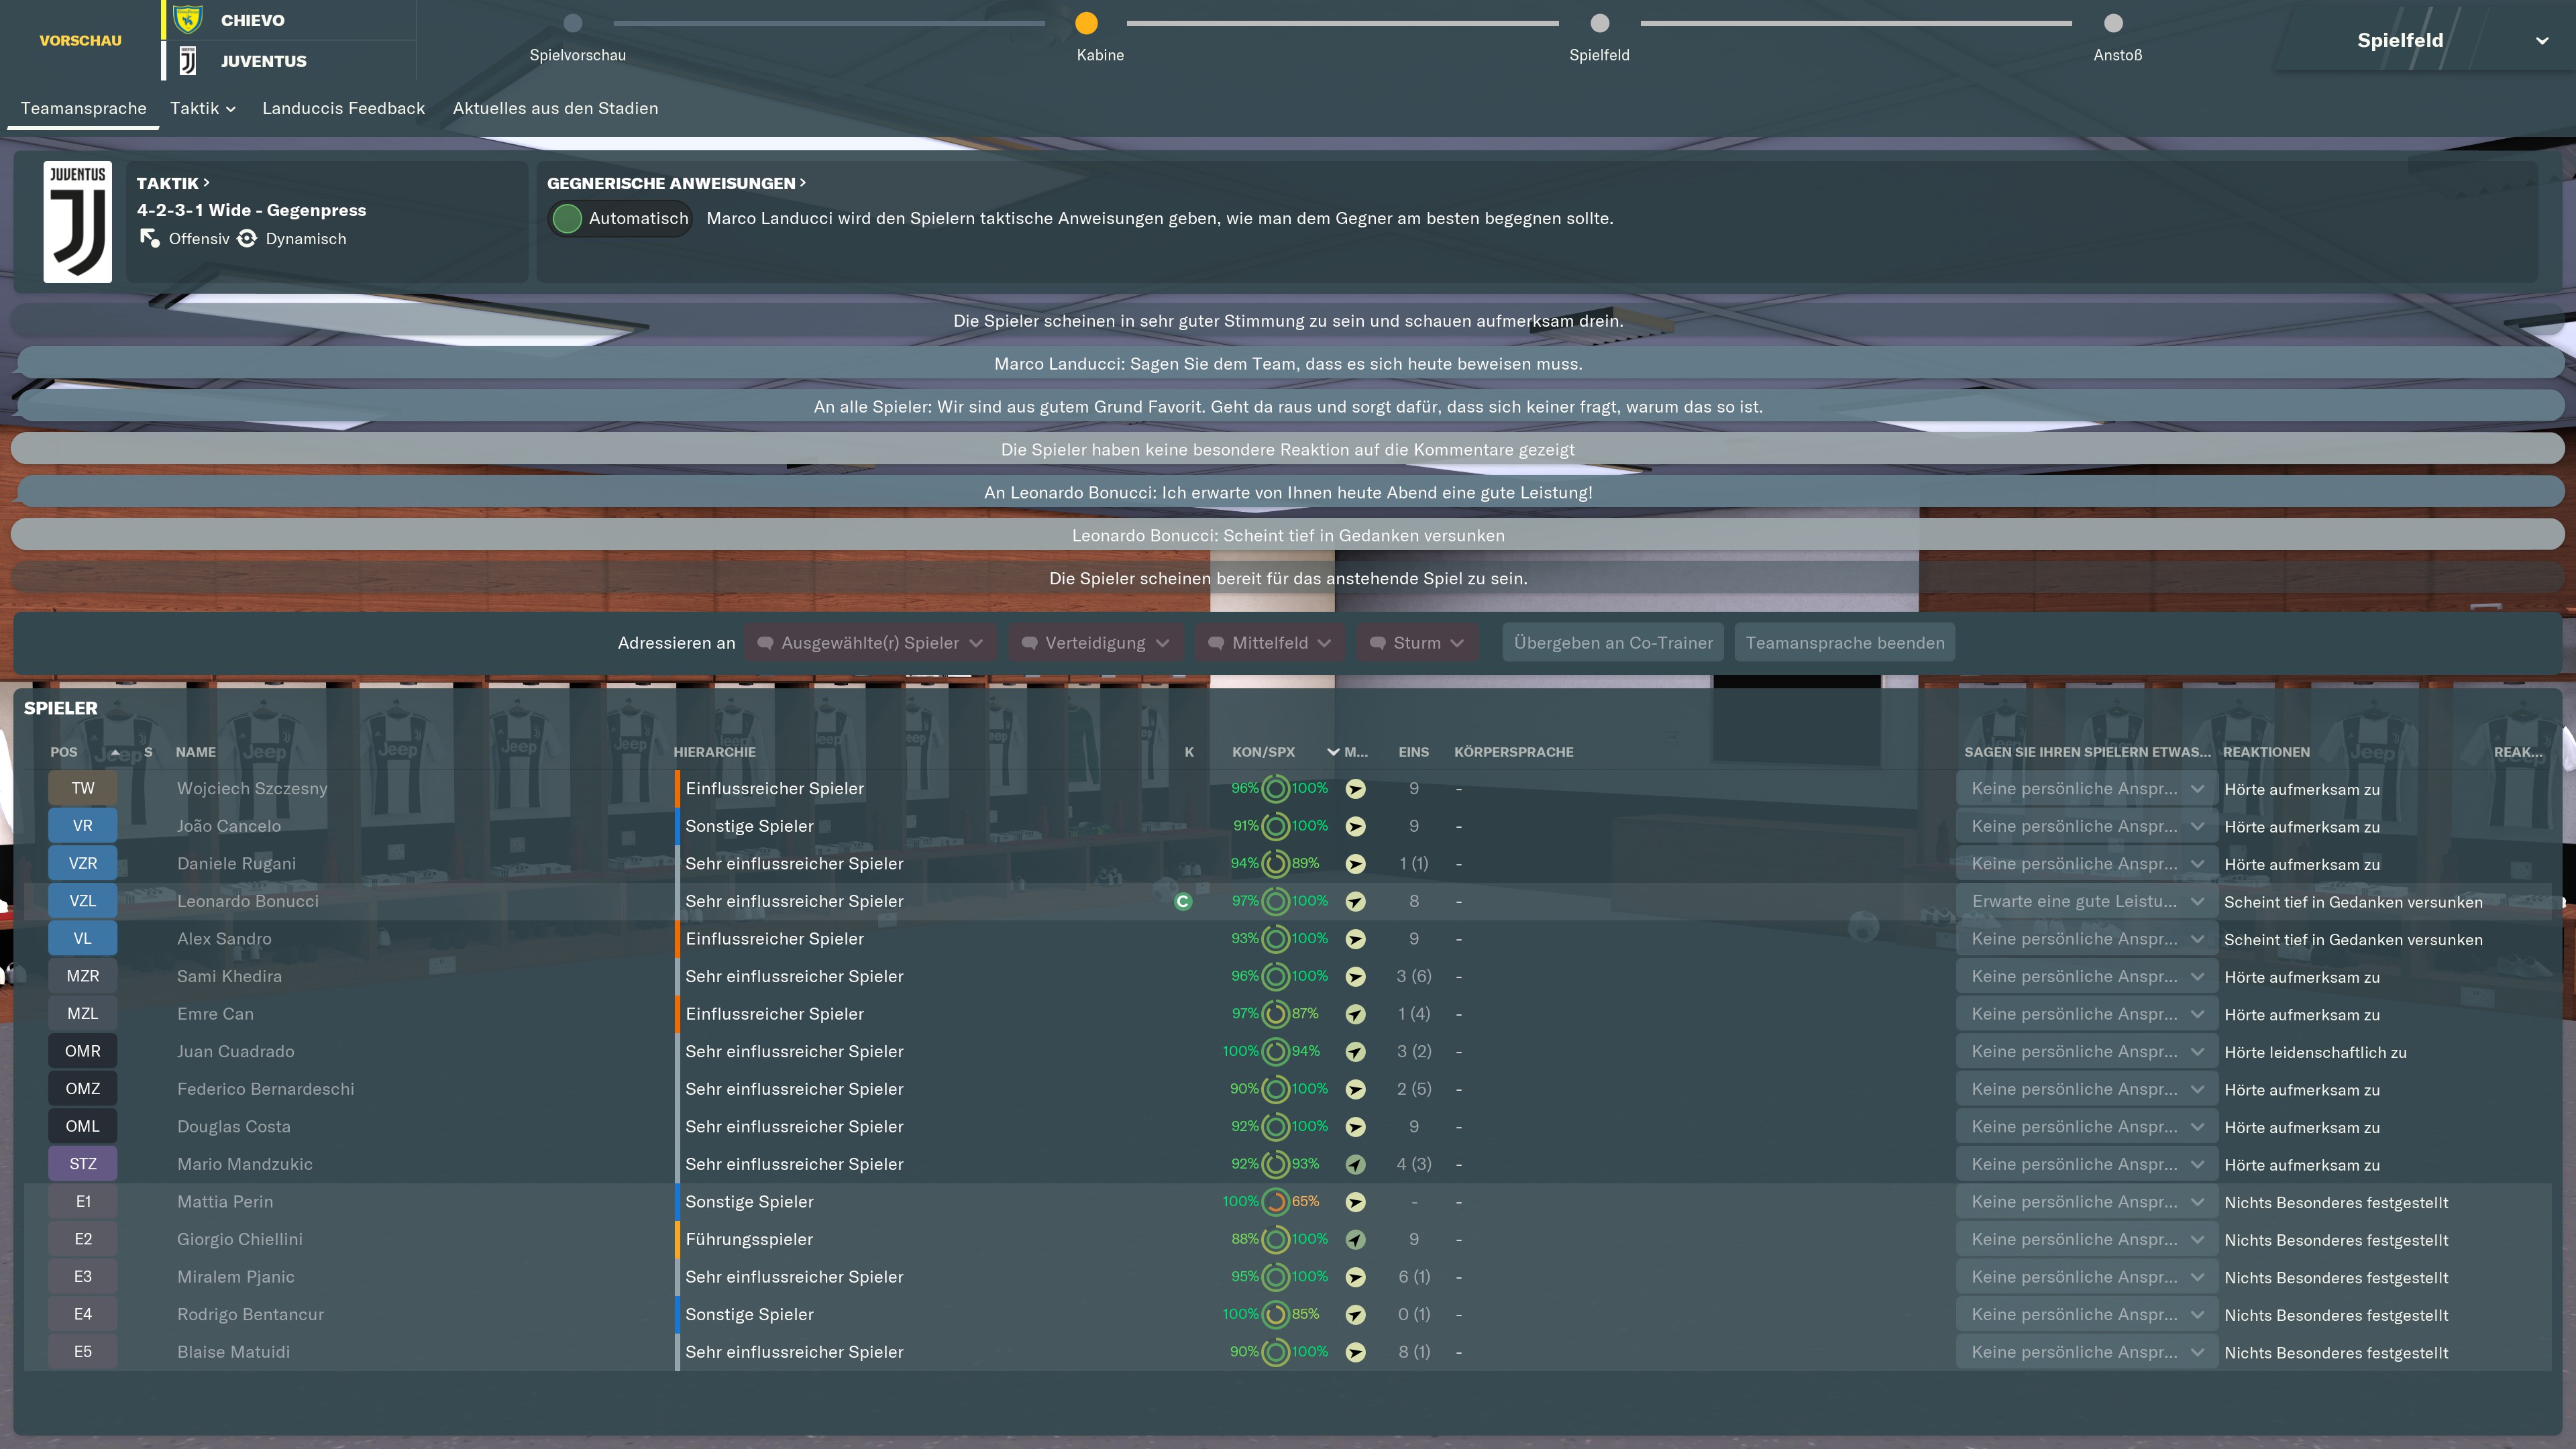
Task: Click condition ring icon for Daniele Rugani
Action: tap(1275, 864)
